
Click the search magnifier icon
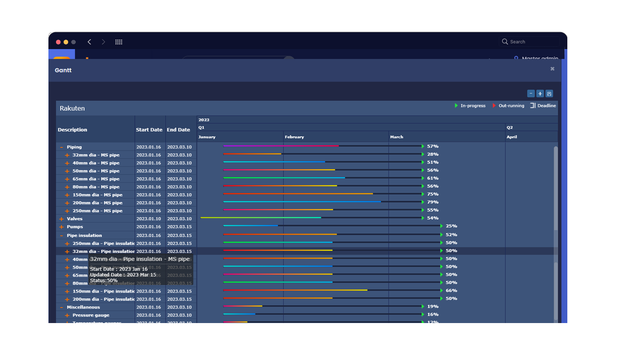[x=505, y=42]
